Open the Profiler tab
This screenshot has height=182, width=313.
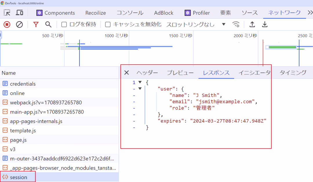point(197,13)
